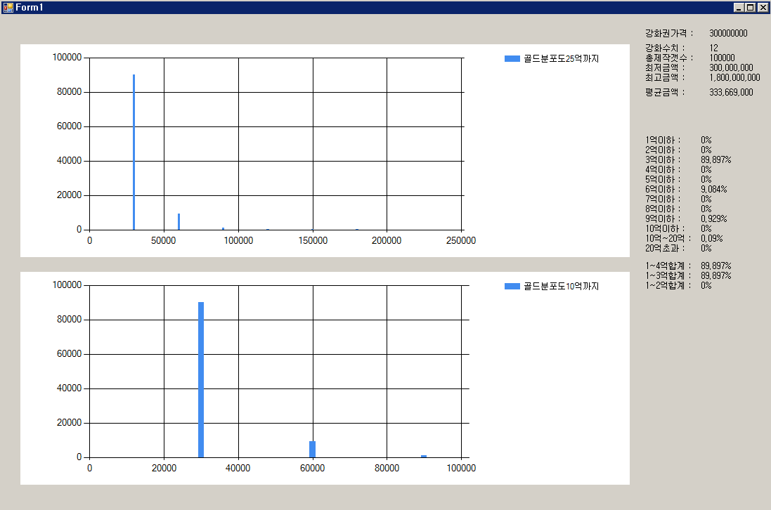Click the upper chart bar near 60000
Image resolution: width=771 pixels, height=510 pixels.
coord(179,222)
